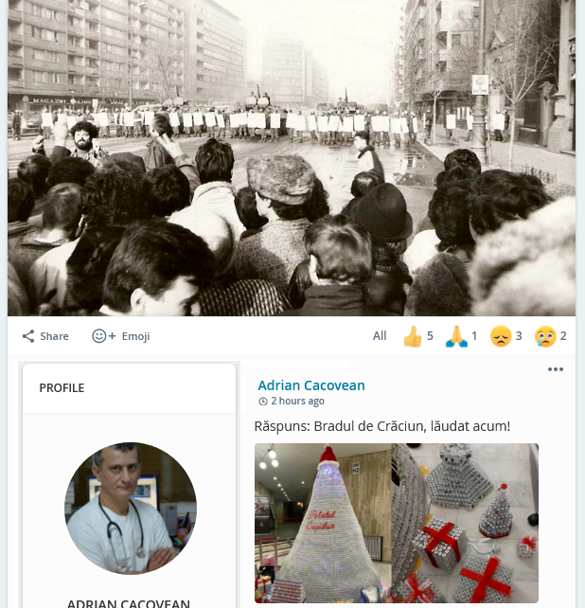Click the Share icon below the photo
This screenshot has height=608, width=585.
point(28,336)
